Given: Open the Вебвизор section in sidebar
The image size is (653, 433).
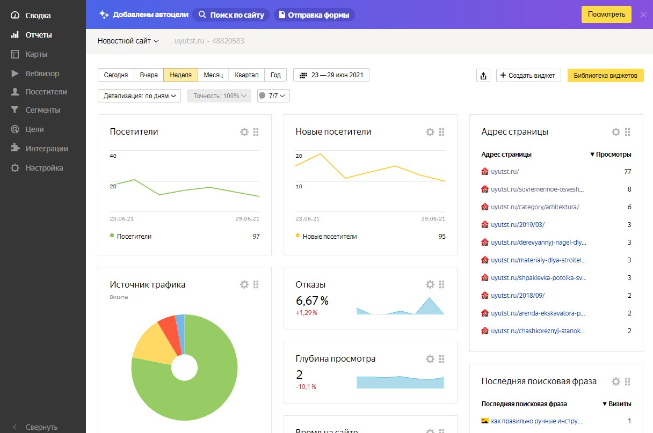Looking at the screenshot, I should 42,74.
